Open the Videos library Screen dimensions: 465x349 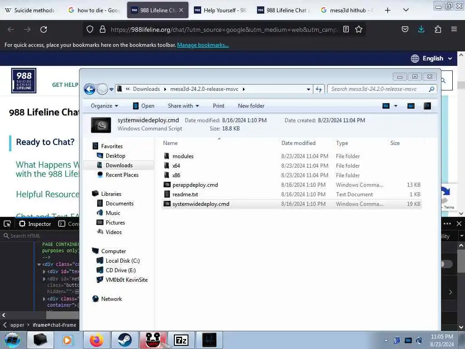114,232
